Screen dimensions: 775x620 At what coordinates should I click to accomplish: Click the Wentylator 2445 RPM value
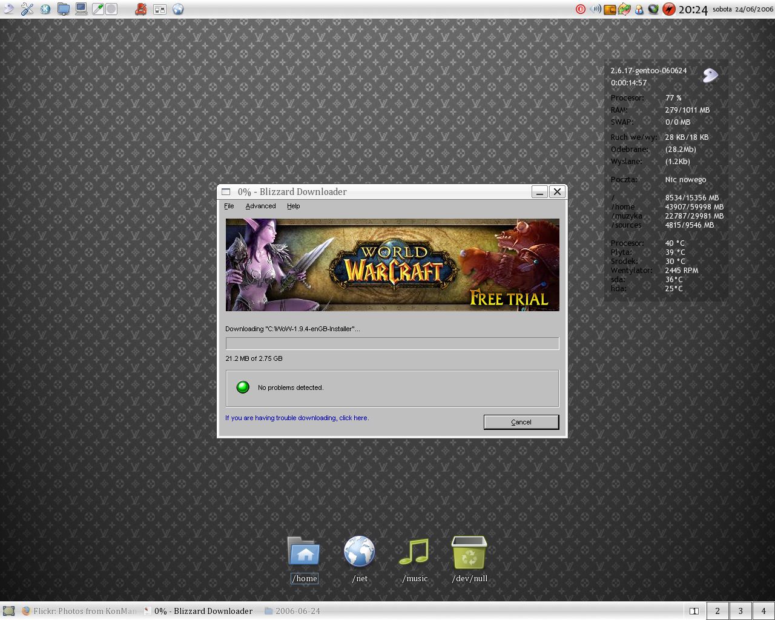point(682,271)
